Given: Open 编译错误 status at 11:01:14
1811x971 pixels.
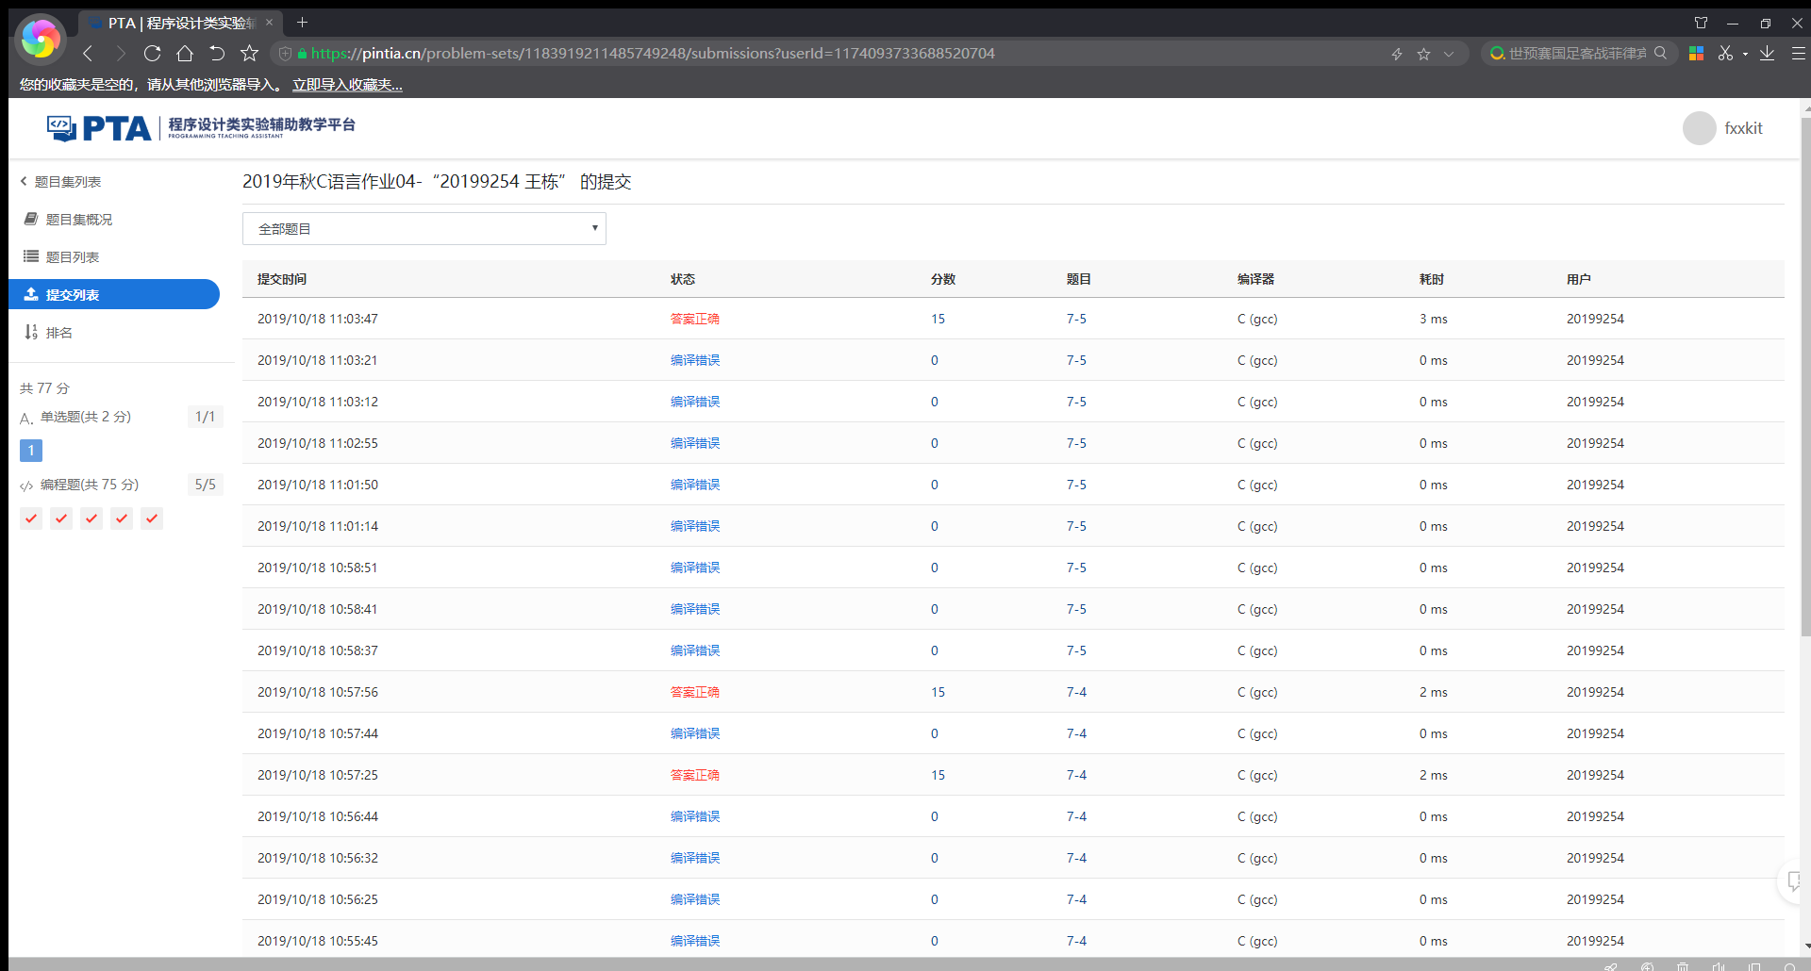Looking at the screenshot, I should (x=694, y=526).
